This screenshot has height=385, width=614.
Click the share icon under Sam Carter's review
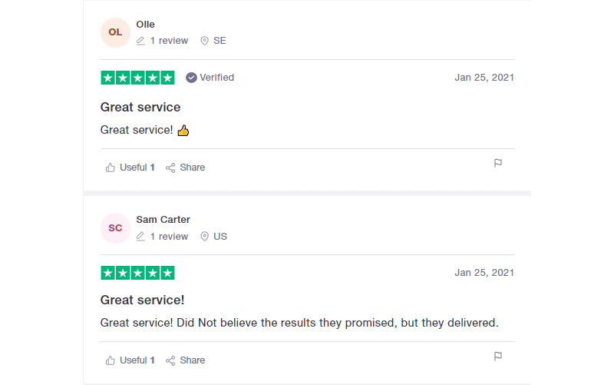tap(170, 361)
